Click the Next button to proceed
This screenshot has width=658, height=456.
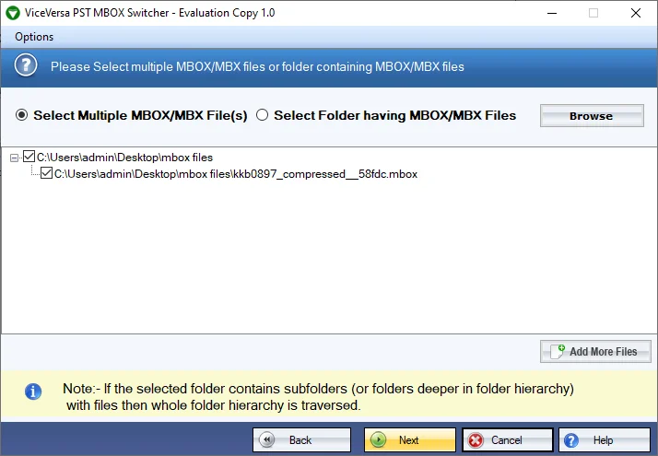(409, 440)
